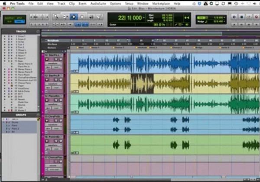Open the Track menu
Viewport: 260px width, 182px height.
(61, 3)
